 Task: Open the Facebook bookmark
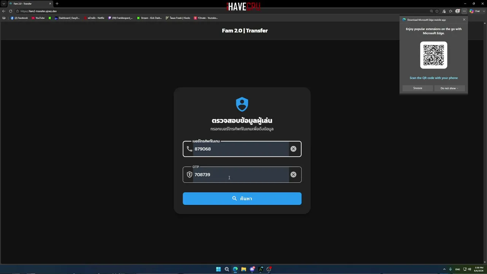pos(19,18)
